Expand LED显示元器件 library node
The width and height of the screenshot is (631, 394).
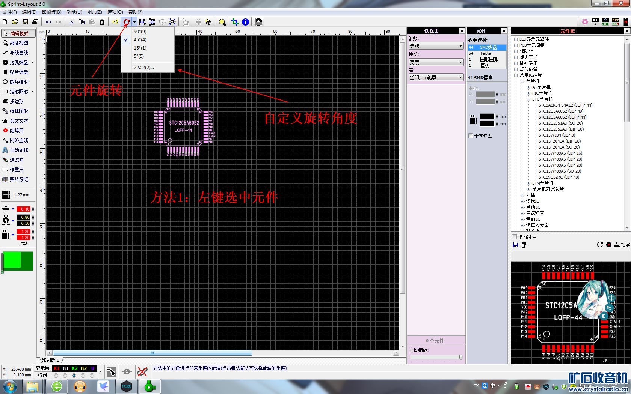tap(516, 39)
